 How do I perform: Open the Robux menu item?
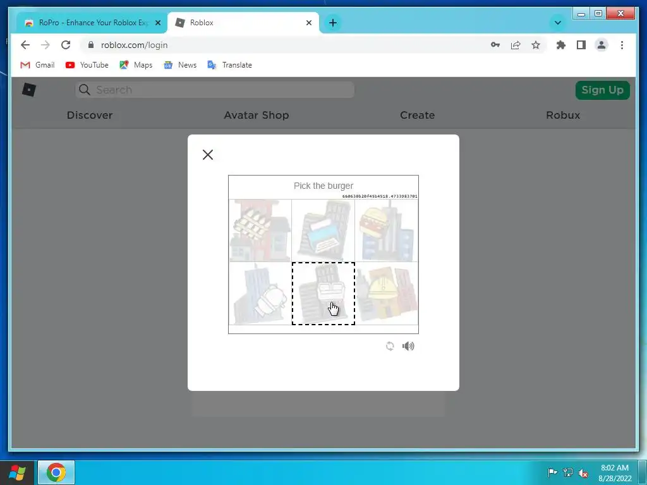coord(563,115)
